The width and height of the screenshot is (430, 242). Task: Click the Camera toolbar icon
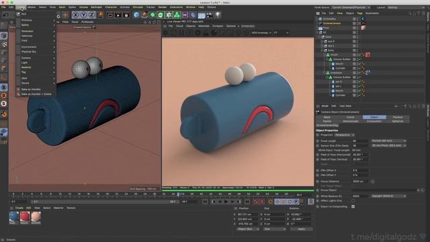pos(210,15)
